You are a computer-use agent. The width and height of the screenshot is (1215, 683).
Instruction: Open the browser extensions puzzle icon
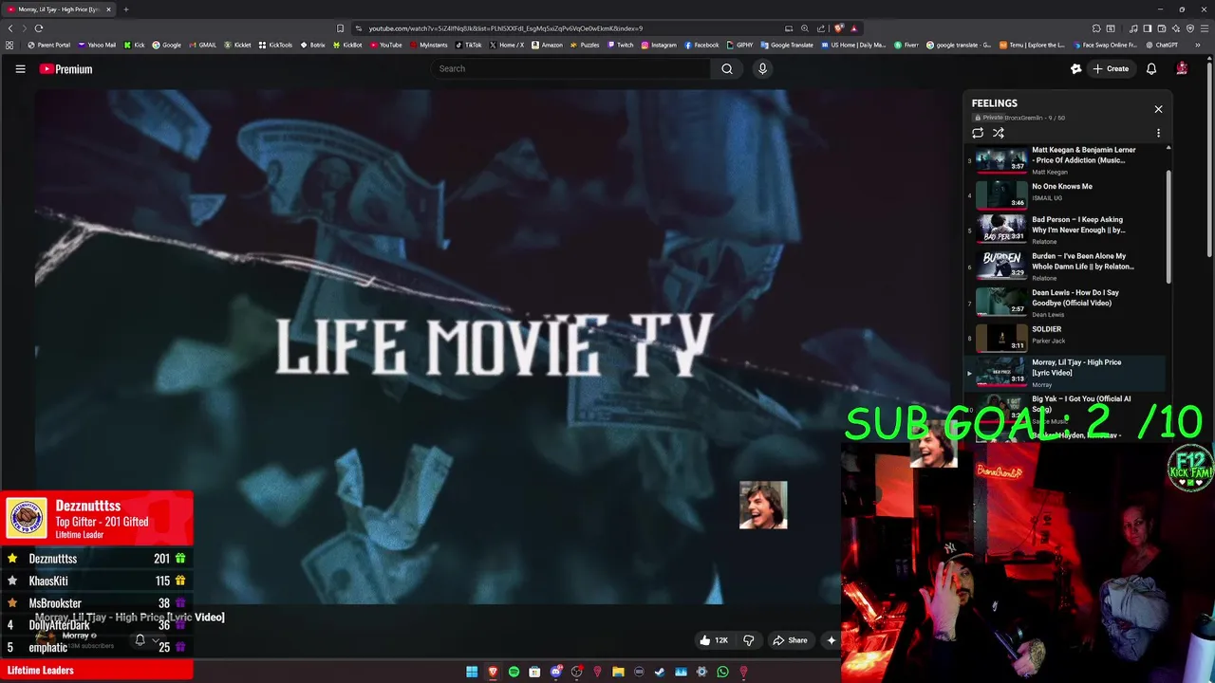[1096, 28]
